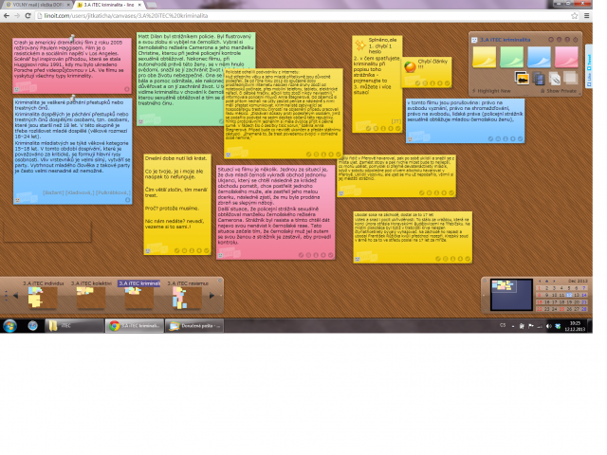Create a new pink sticky note from the palette
607x455 pixels.
click(x=566, y=57)
